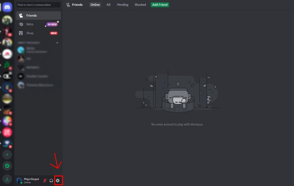Open Explore Discoverable Servers compass icon
Image resolution: width=294 pixels, height=186 pixels.
7,166
